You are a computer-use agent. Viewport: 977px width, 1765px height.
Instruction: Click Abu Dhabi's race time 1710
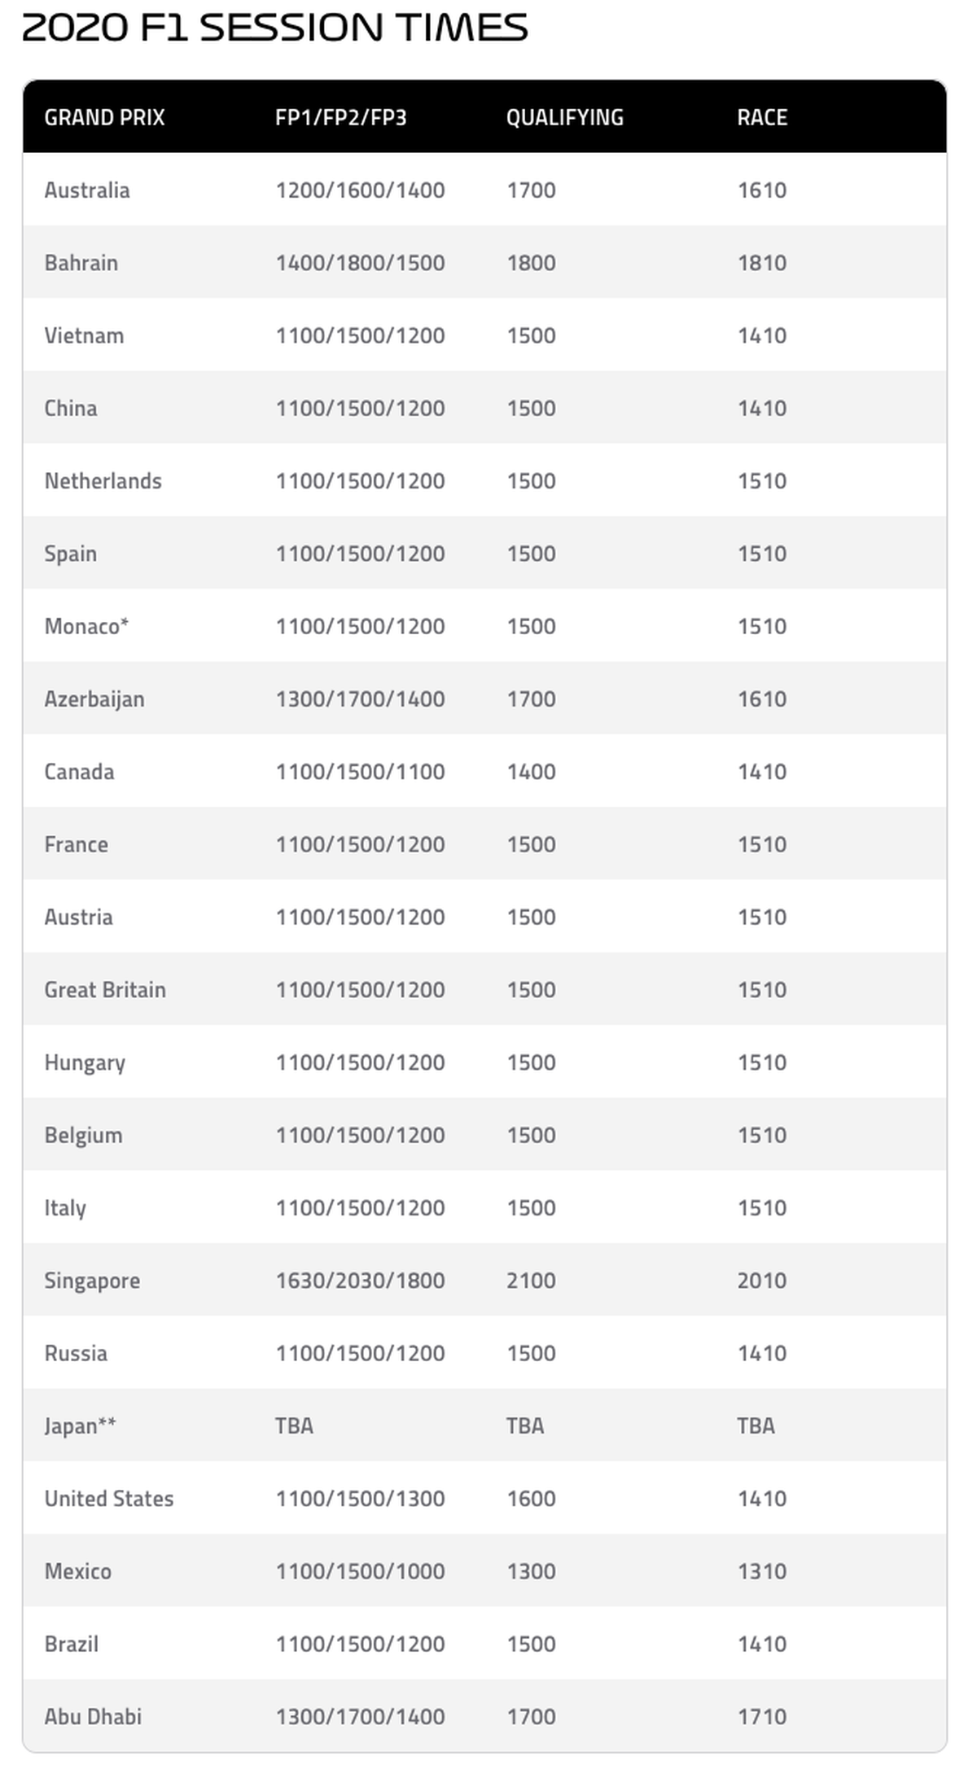coord(762,1717)
